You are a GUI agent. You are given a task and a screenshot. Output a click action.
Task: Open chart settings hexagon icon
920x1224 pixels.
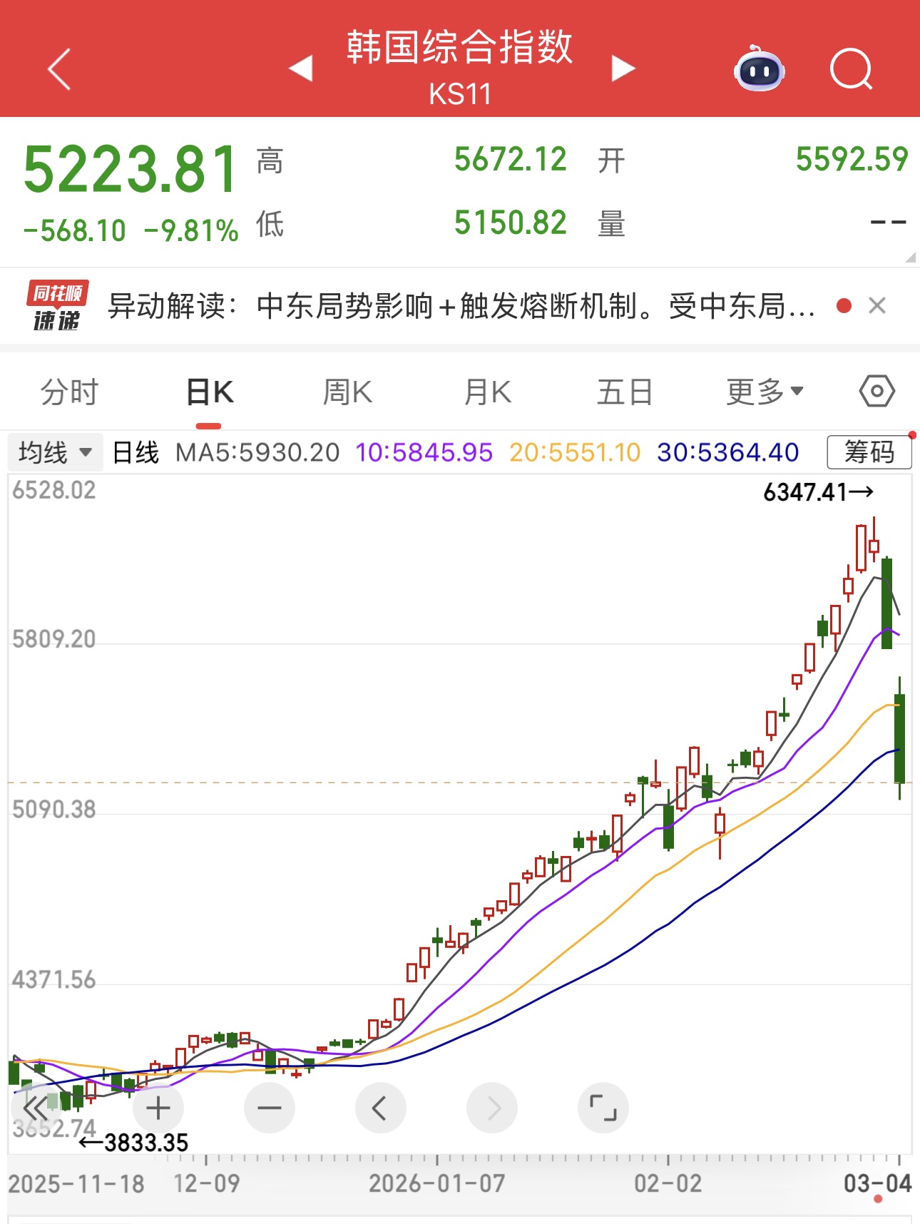click(x=876, y=391)
